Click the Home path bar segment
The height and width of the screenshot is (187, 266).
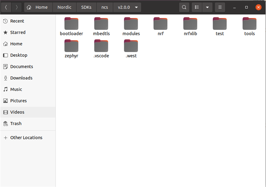click(x=38, y=7)
